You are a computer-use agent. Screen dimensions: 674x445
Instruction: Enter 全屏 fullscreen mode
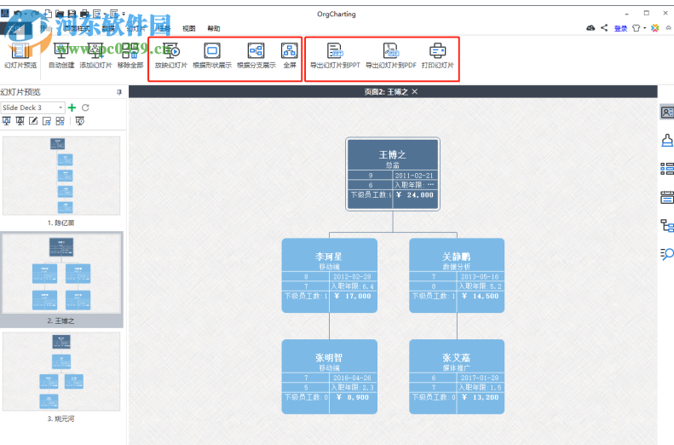[290, 56]
